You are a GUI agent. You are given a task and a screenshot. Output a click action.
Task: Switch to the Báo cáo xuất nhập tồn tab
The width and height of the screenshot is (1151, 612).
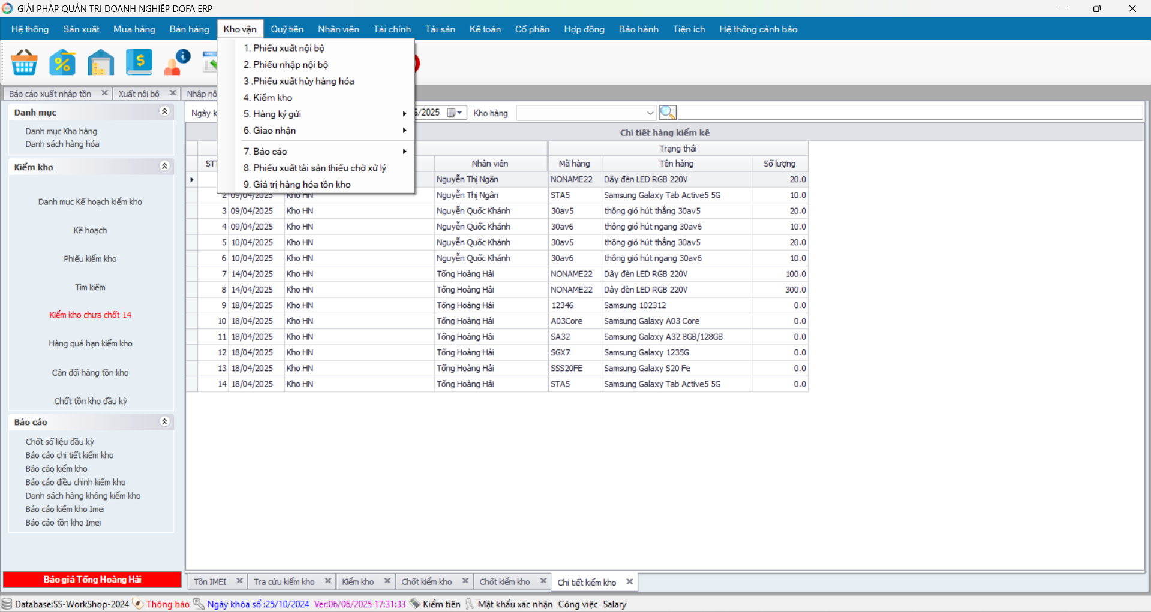[x=50, y=94]
